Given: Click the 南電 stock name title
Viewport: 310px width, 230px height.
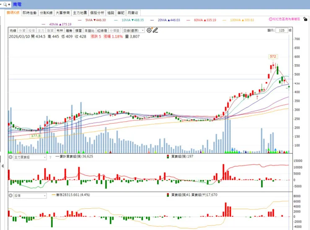Looking at the screenshot, I should tap(17, 4).
